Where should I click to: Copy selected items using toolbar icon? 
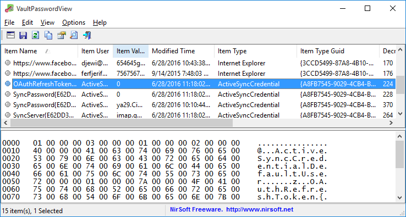[48, 35]
